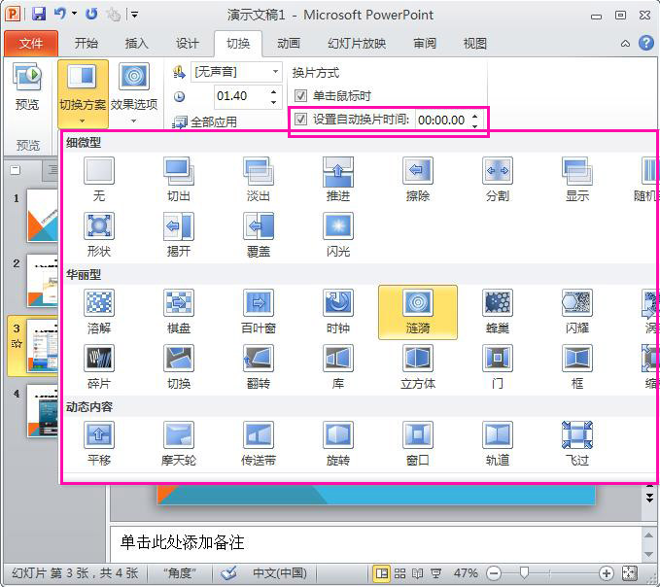Screen dimensions: 660x587
Task: Choose the 切出 transition effect
Action: tap(179, 179)
